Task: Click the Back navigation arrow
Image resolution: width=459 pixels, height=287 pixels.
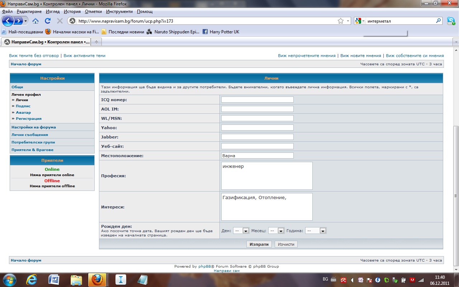Action: tap(8, 21)
